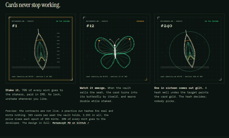This screenshot has width=229, height=138.
Task: Click the 'Preview: the contracts are not live' paragraph
Action: [59, 117]
